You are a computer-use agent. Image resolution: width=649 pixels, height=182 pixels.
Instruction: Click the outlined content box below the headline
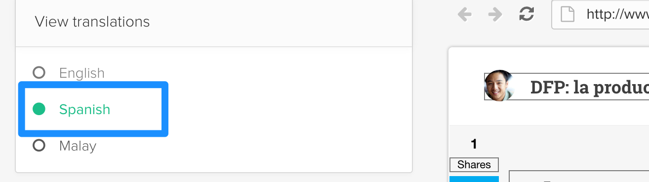(x=579, y=176)
